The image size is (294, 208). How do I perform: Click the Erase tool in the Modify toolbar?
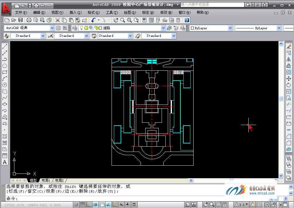[289, 46]
